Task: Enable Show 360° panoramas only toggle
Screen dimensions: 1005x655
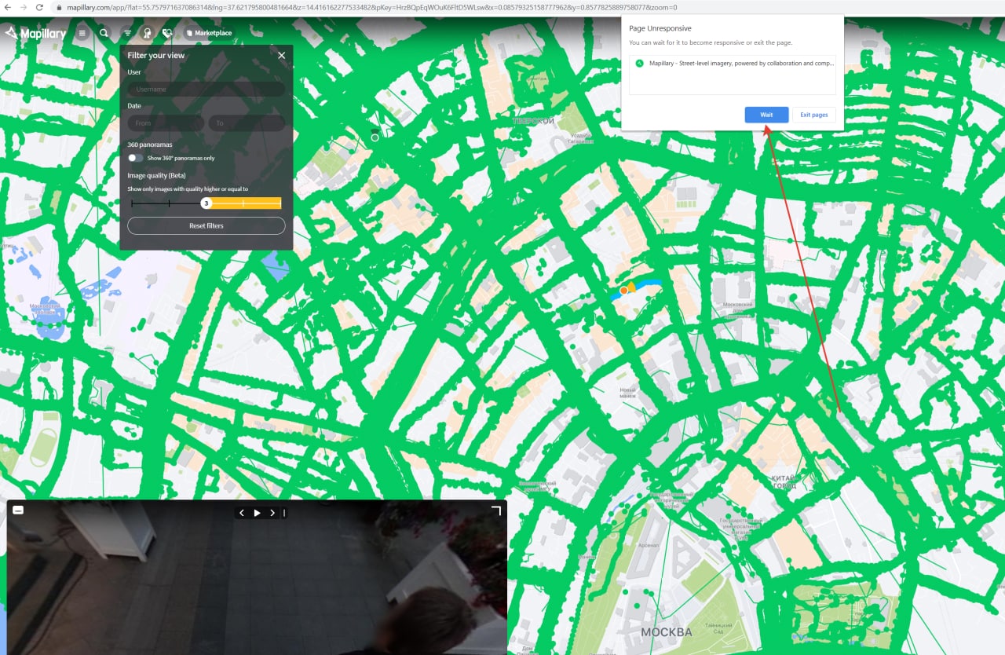Action: point(137,158)
